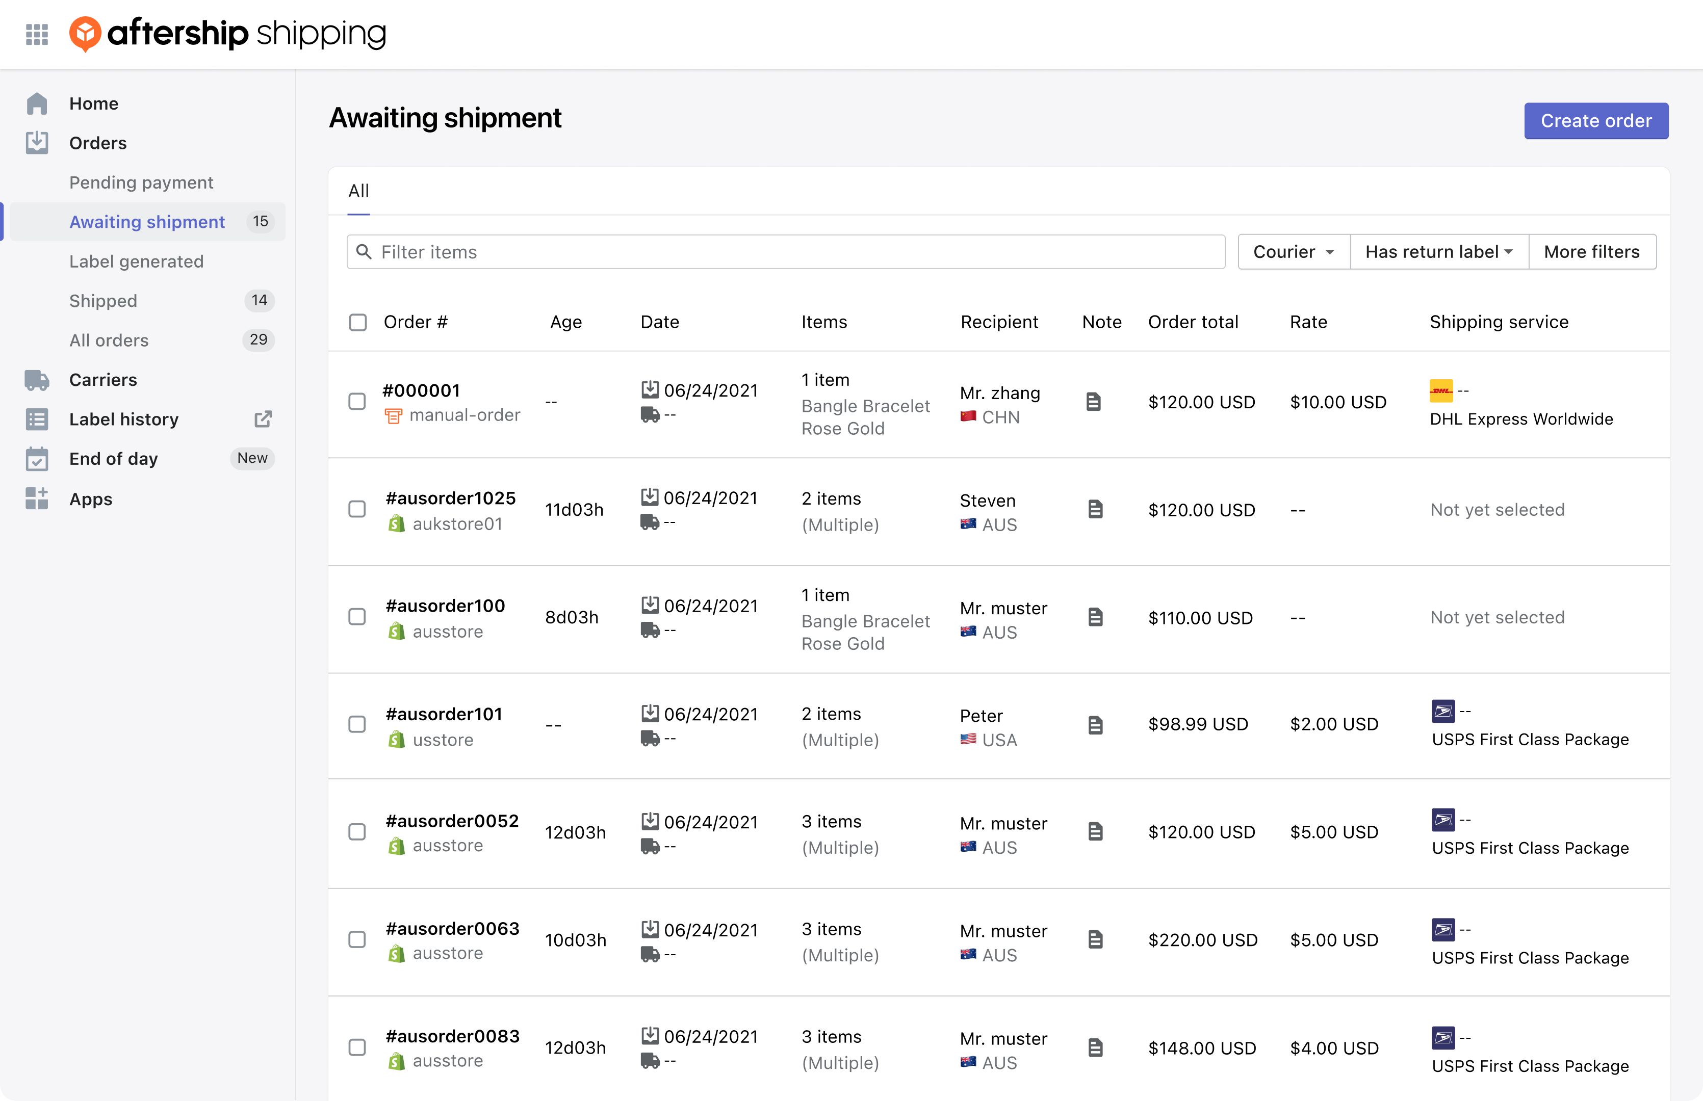
Task: Click 'Not yet selected' for #ausorder1025
Action: [1497, 510]
